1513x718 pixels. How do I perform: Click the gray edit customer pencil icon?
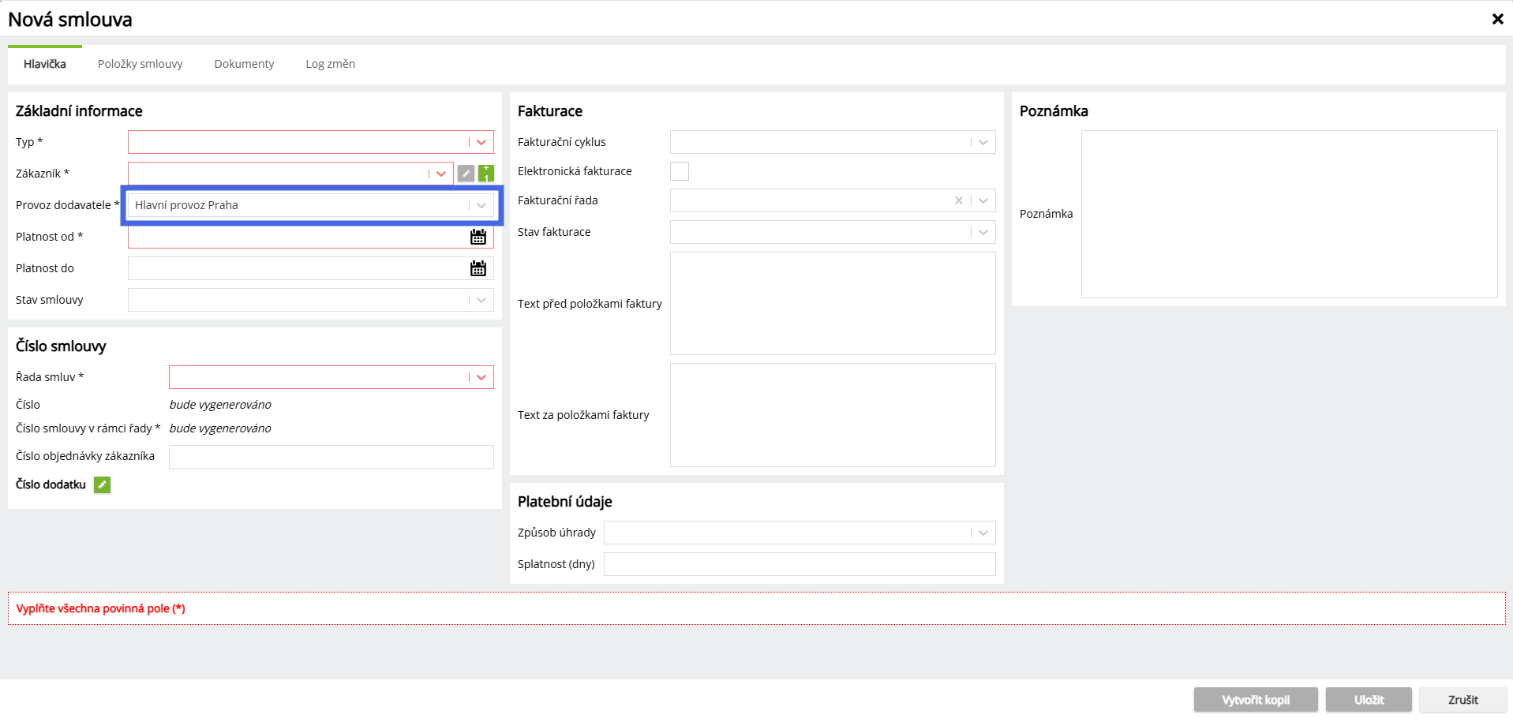click(x=466, y=174)
